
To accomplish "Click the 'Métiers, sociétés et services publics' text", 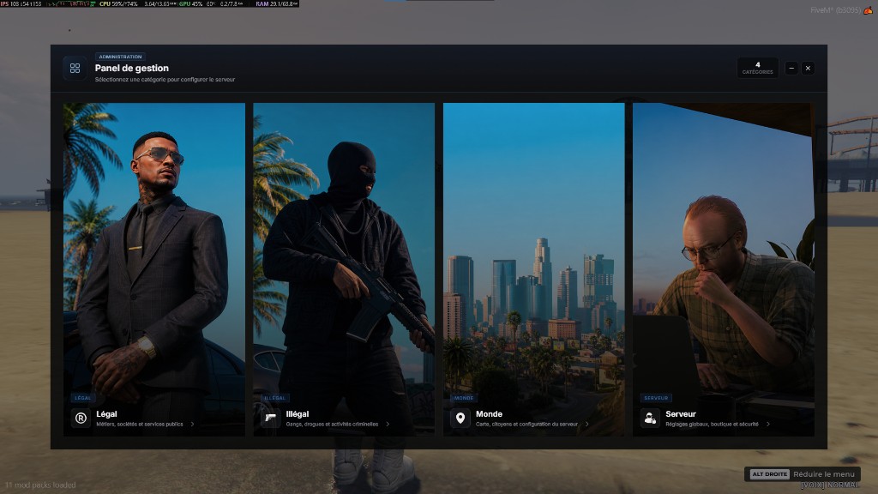I will [x=140, y=424].
